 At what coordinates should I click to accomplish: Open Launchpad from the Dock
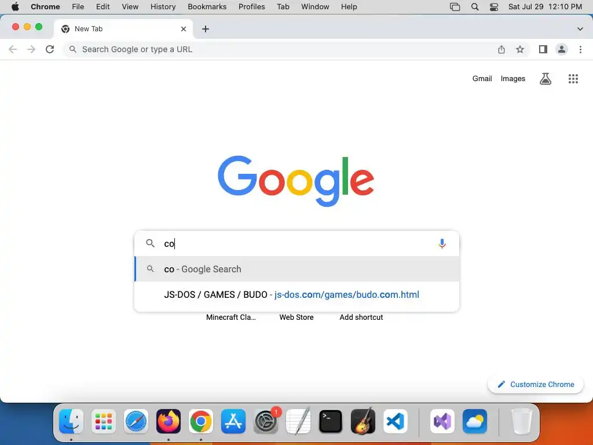click(x=104, y=421)
